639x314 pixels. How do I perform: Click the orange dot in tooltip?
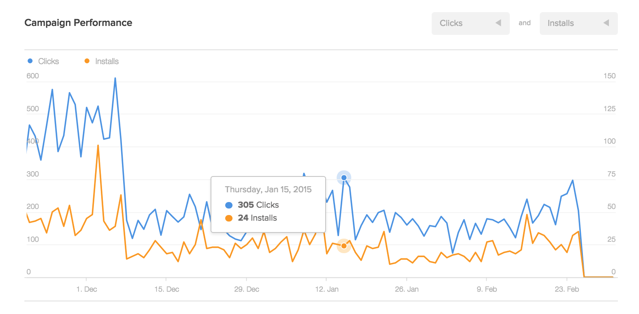(229, 218)
